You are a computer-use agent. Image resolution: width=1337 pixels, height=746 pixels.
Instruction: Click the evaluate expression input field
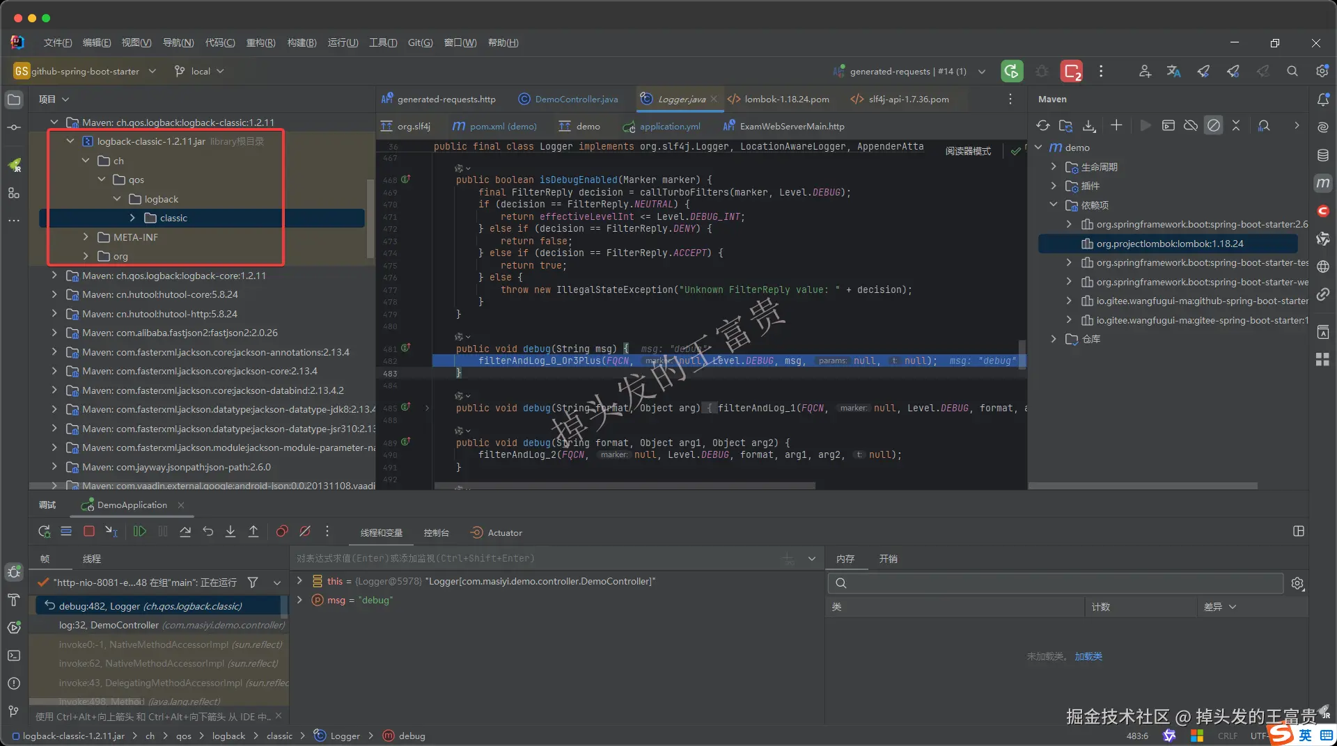(536, 559)
